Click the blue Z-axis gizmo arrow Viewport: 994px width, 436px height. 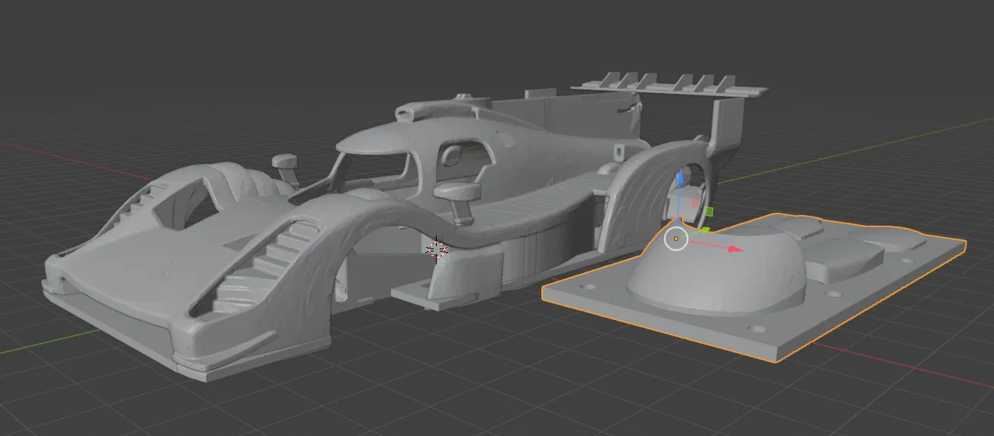point(680,178)
